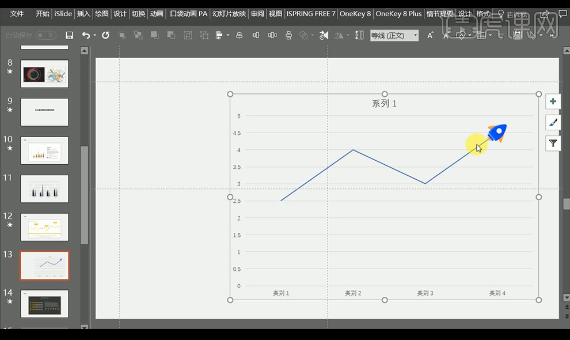
Task: Switch to the iSlide tab
Action: tap(62, 13)
